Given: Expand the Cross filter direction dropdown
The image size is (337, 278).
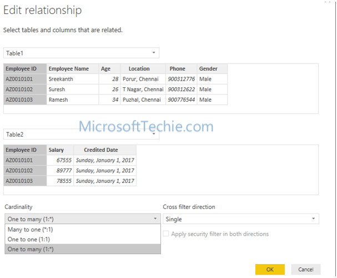Looking at the screenshot, I should click(x=240, y=219).
